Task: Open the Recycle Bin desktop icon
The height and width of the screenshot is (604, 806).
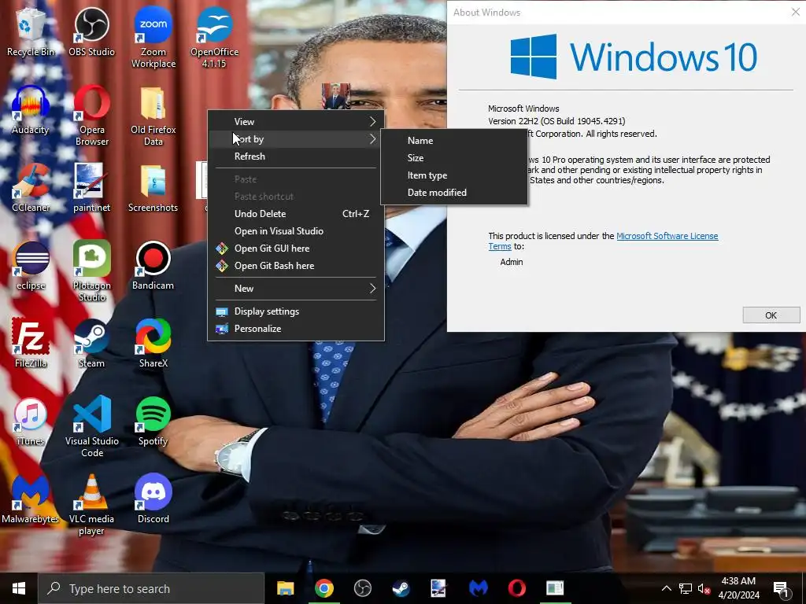Action: 31,33
